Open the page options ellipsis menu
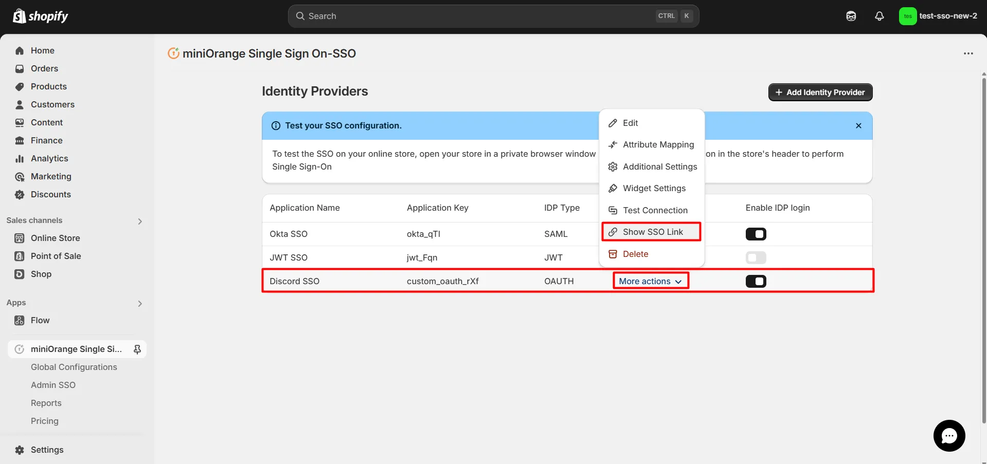 (968, 53)
